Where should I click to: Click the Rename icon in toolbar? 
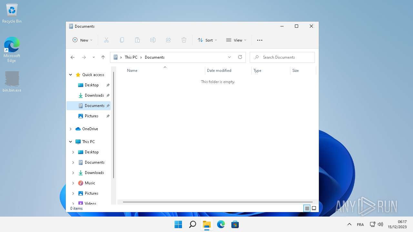(153, 40)
